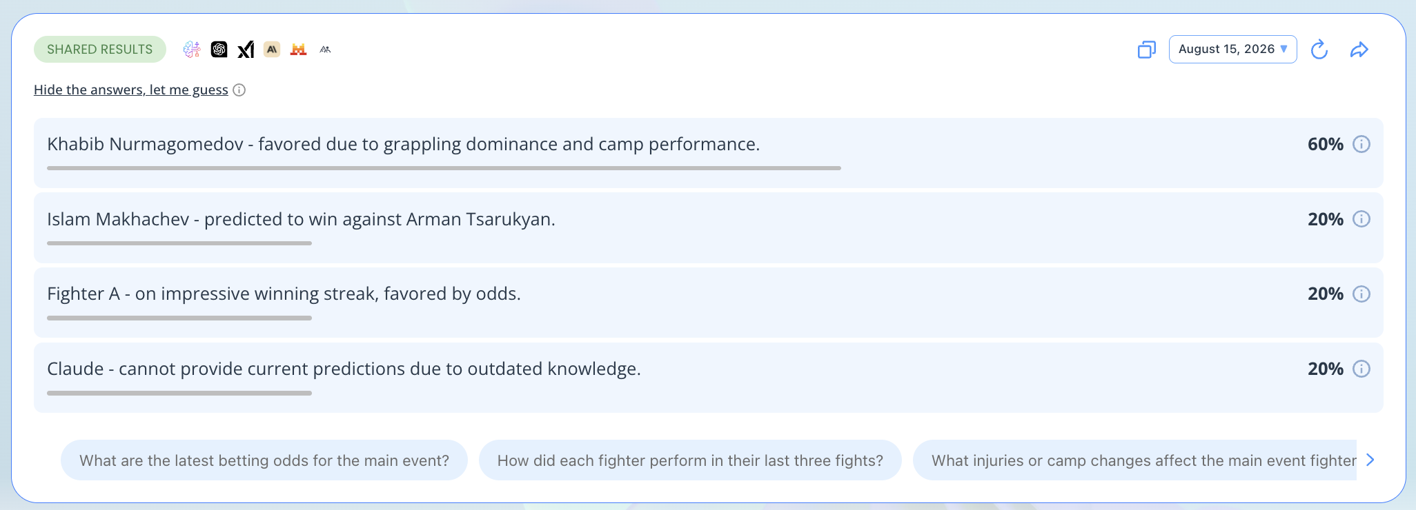
Task: Click the Mistral model logo icon
Action: coord(298,49)
